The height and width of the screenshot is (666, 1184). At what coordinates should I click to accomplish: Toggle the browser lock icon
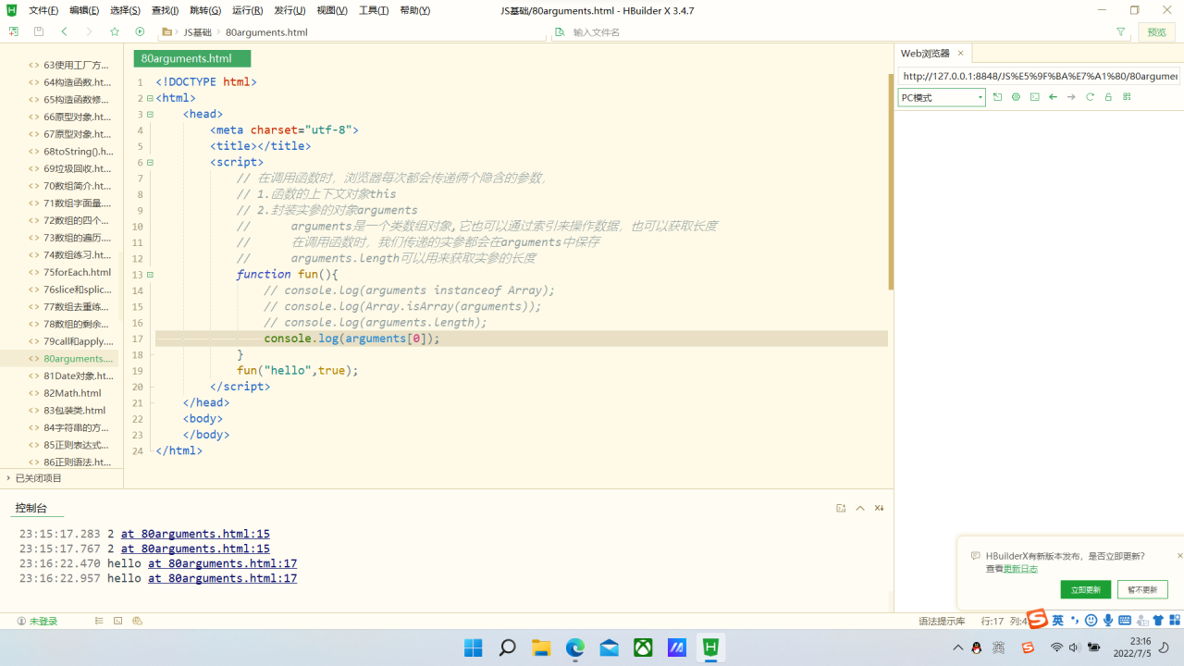pos(1108,97)
